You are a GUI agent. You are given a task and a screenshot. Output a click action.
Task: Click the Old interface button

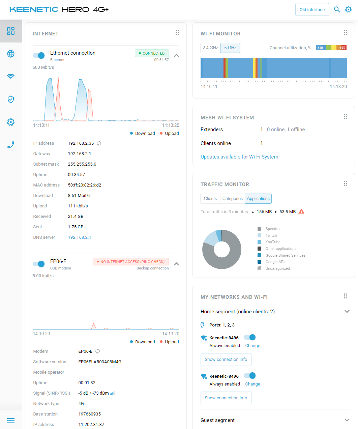(x=312, y=9)
